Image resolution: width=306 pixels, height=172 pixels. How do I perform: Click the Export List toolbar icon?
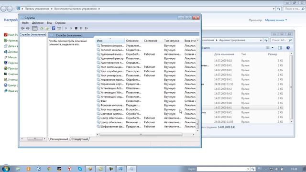point(47,29)
